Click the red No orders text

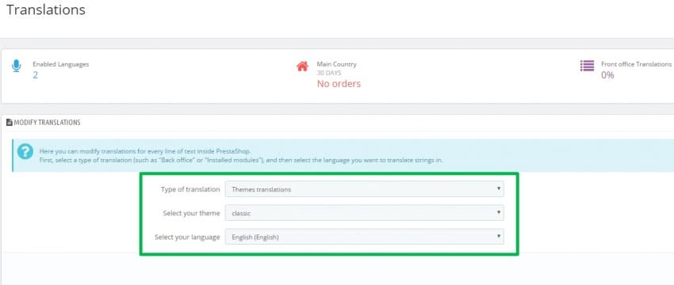pos(339,84)
